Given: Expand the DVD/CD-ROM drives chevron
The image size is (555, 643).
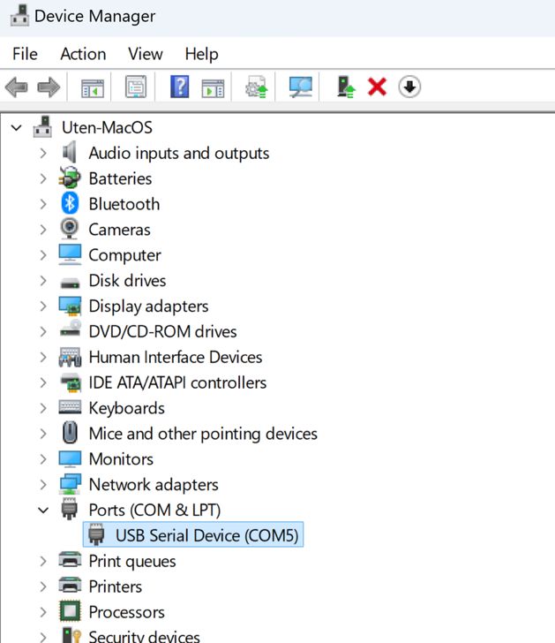Looking at the screenshot, I should pyautogui.click(x=43, y=331).
